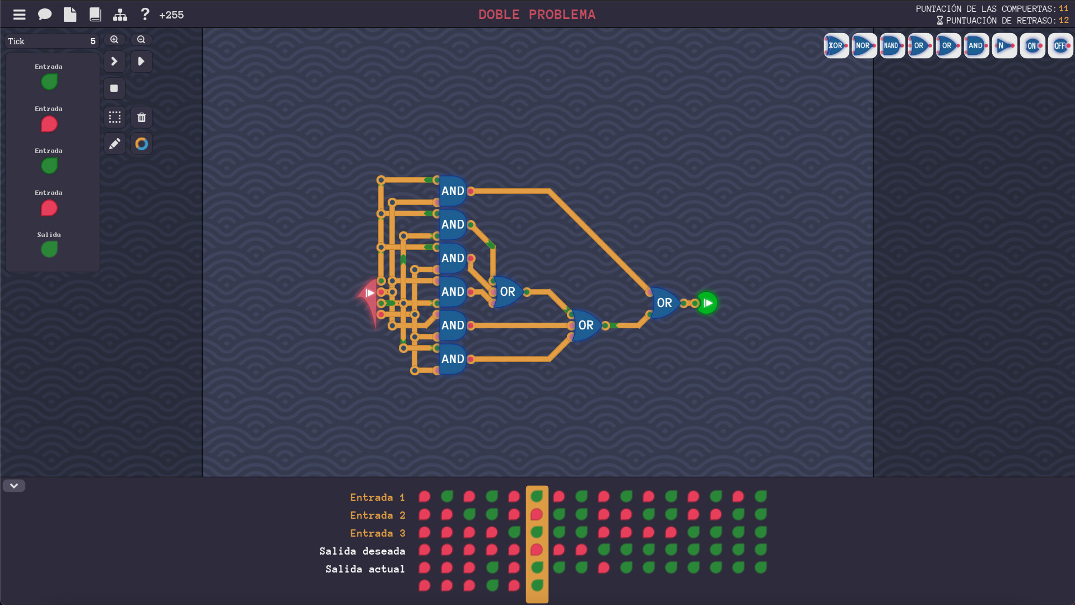Pick the NOR gate from the component bar
Screen dimensions: 1075x605
(863, 45)
